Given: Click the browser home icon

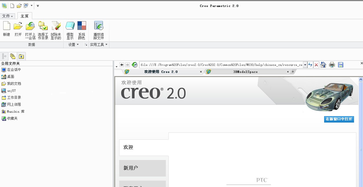Looking at the screenshot, I should coord(323,65).
